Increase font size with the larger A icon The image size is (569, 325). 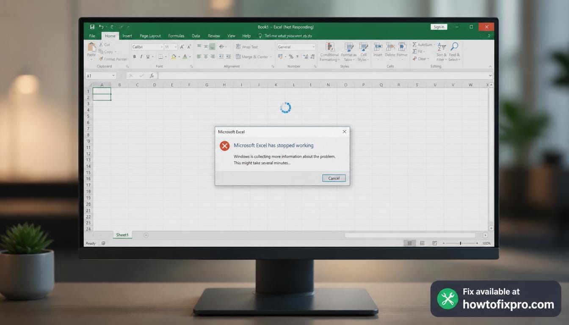point(182,47)
